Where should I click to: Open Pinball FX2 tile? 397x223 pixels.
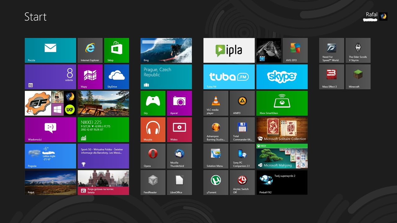coord(282,182)
